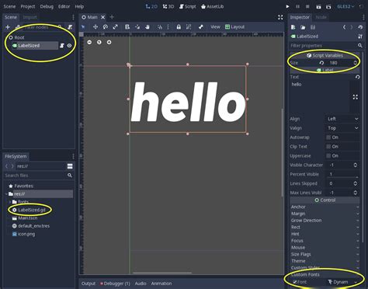Zoom in on the viewport
The image size is (368, 289).
(109, 42)
